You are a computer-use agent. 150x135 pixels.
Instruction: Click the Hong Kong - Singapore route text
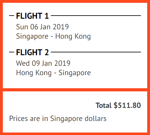pos(53,73)
